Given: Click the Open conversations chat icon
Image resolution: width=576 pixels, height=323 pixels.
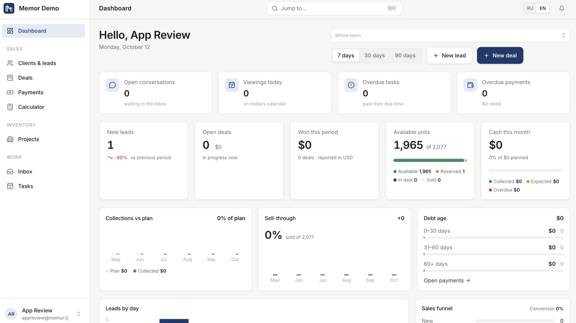Looking at the screenshot, I should (112, 85).
